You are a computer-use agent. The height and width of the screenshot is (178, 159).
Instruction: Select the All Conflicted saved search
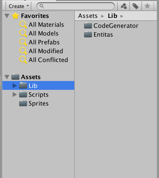[44, 60]
